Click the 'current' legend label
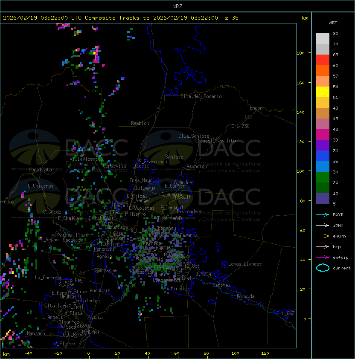The width and height of the screenshot is (355, 359). pos(342,268)
